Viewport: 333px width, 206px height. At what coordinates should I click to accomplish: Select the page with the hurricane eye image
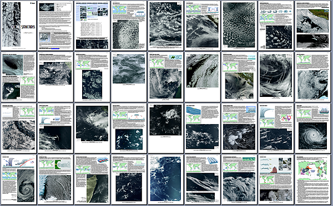[x=312, y=128]
